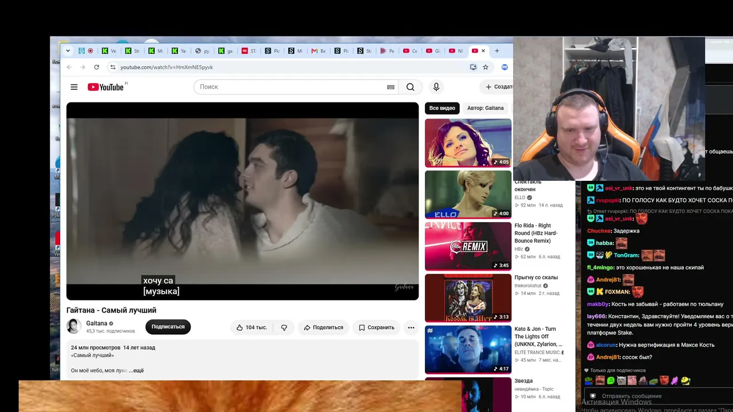Image resolution: width=733 pixels, height=412 pixels.
Task: Open the ELLO 4:00 video thumbnail
Action: click(x=468, y=195)
